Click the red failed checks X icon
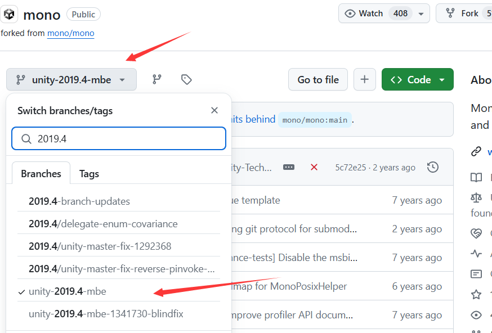The image size is (492, 333). click(x=314, y=167)
